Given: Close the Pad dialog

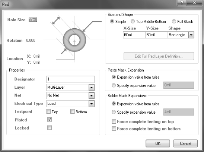Looking at the screenshot, I should pyautogui.click(x=194, y=3).
